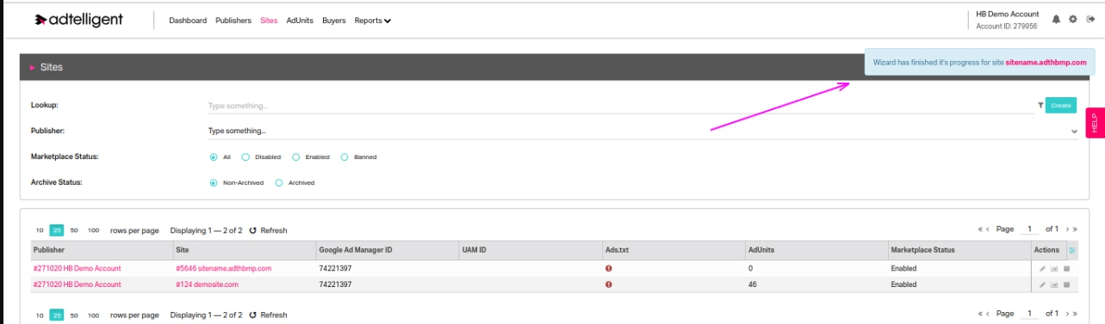Archive the demosite.com row using box icon
The width and height of the screenshot is (1105, 324).
point(1066,284)
